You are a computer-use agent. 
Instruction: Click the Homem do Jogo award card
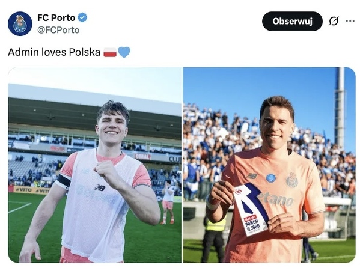click(251, 209)
